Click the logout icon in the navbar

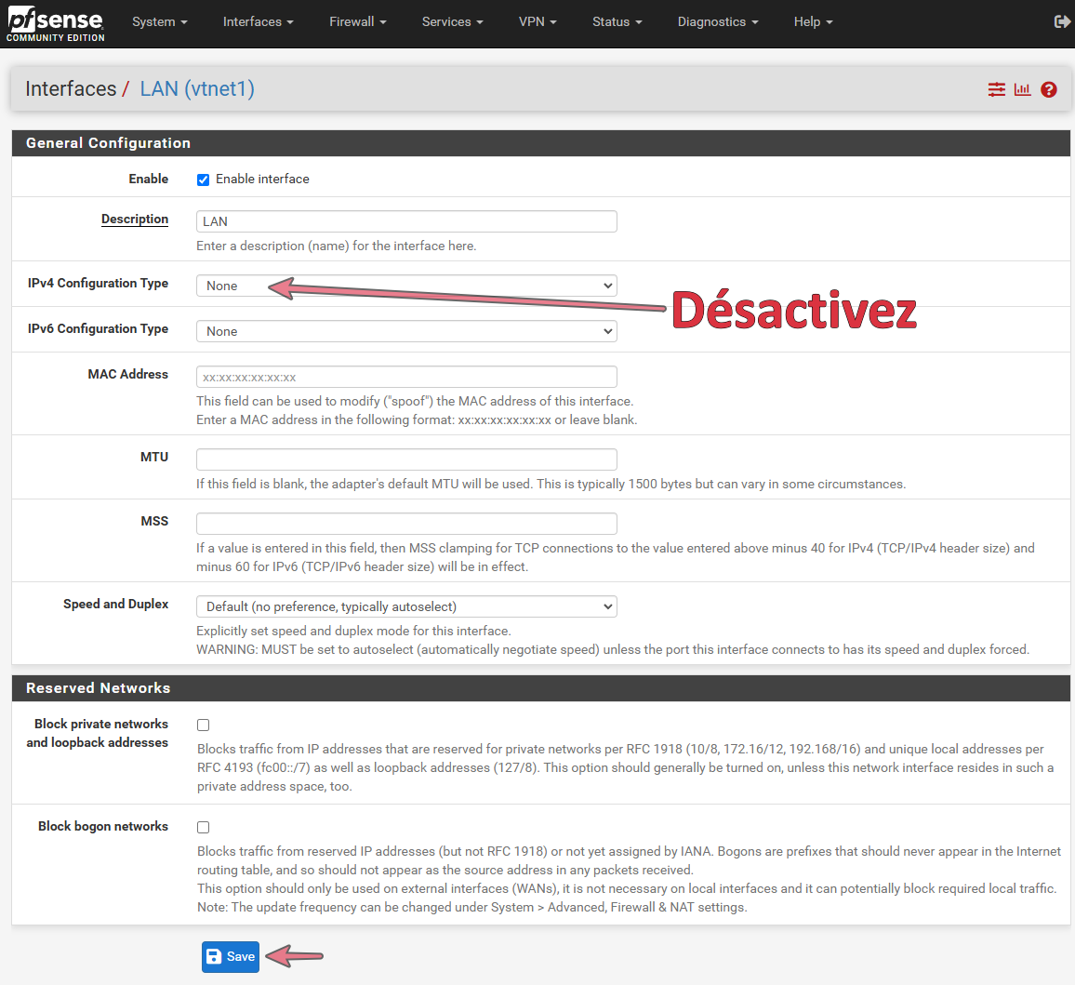1062,21
